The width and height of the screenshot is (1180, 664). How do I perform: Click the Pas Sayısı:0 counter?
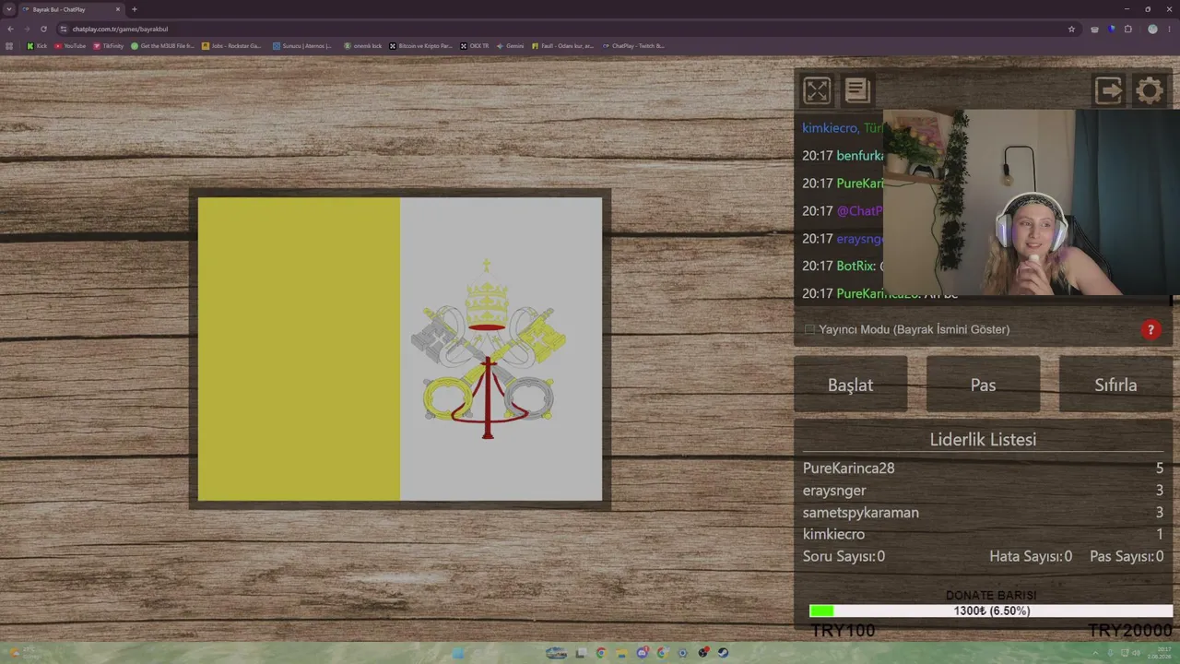tap(1127, 556)
